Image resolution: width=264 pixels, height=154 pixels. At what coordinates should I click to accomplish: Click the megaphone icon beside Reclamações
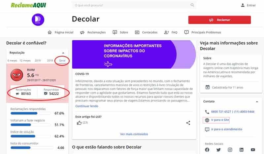[82, 32]
